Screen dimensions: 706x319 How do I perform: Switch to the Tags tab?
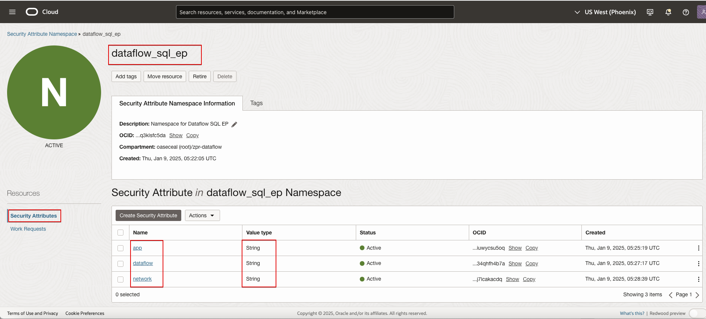256,103
